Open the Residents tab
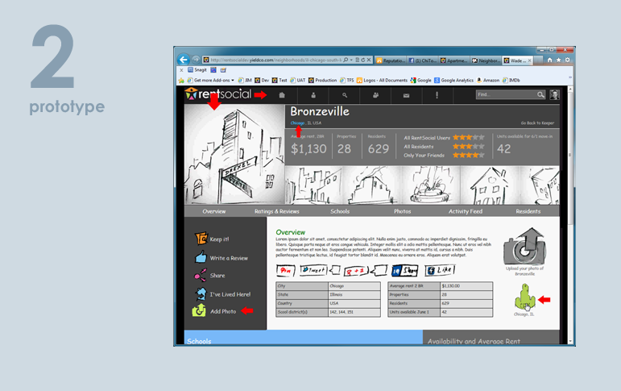 tap(528, 211)
